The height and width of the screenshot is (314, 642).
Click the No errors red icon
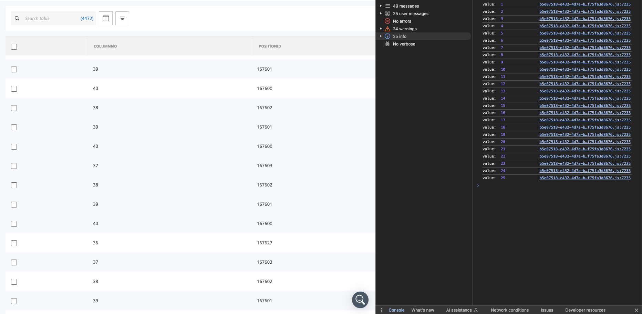point(387,21)
